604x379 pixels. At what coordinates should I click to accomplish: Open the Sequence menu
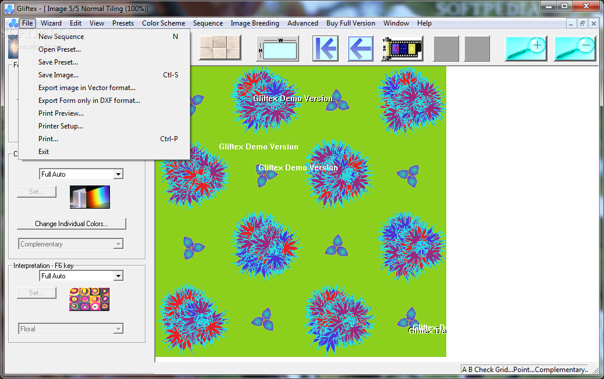pos(208,23)
